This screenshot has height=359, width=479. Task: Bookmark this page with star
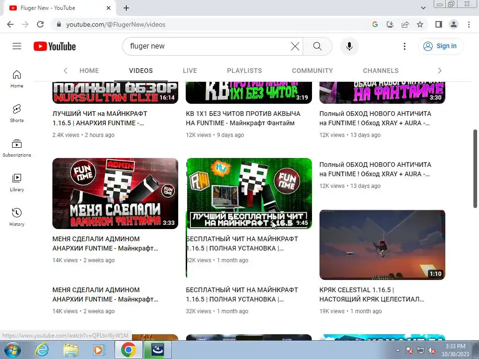point(420,24)
